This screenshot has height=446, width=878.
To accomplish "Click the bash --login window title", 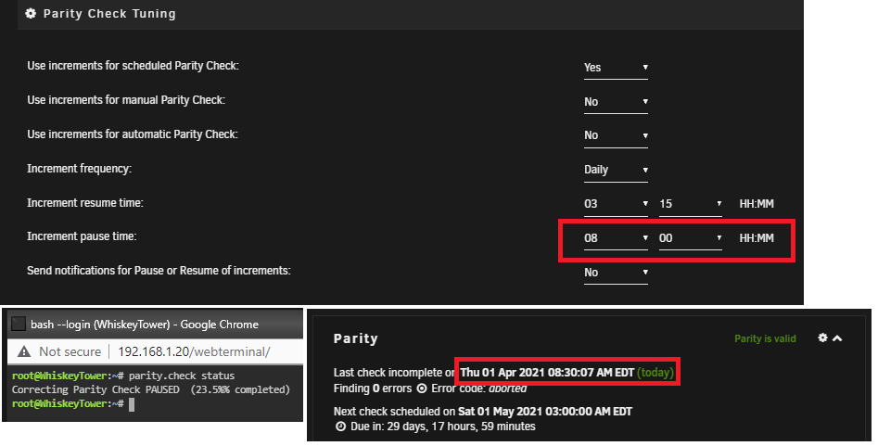I will click(x=145, y=325).
